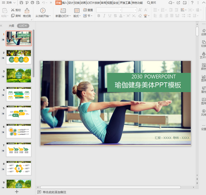Viewport: 206px width, 195px height.
Task: Click the save icon in quick access bar
Action: (21, 3)
